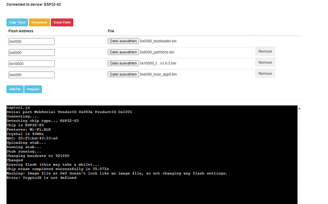Remove the 0x10000 firmware row

(x=265, y=63)
